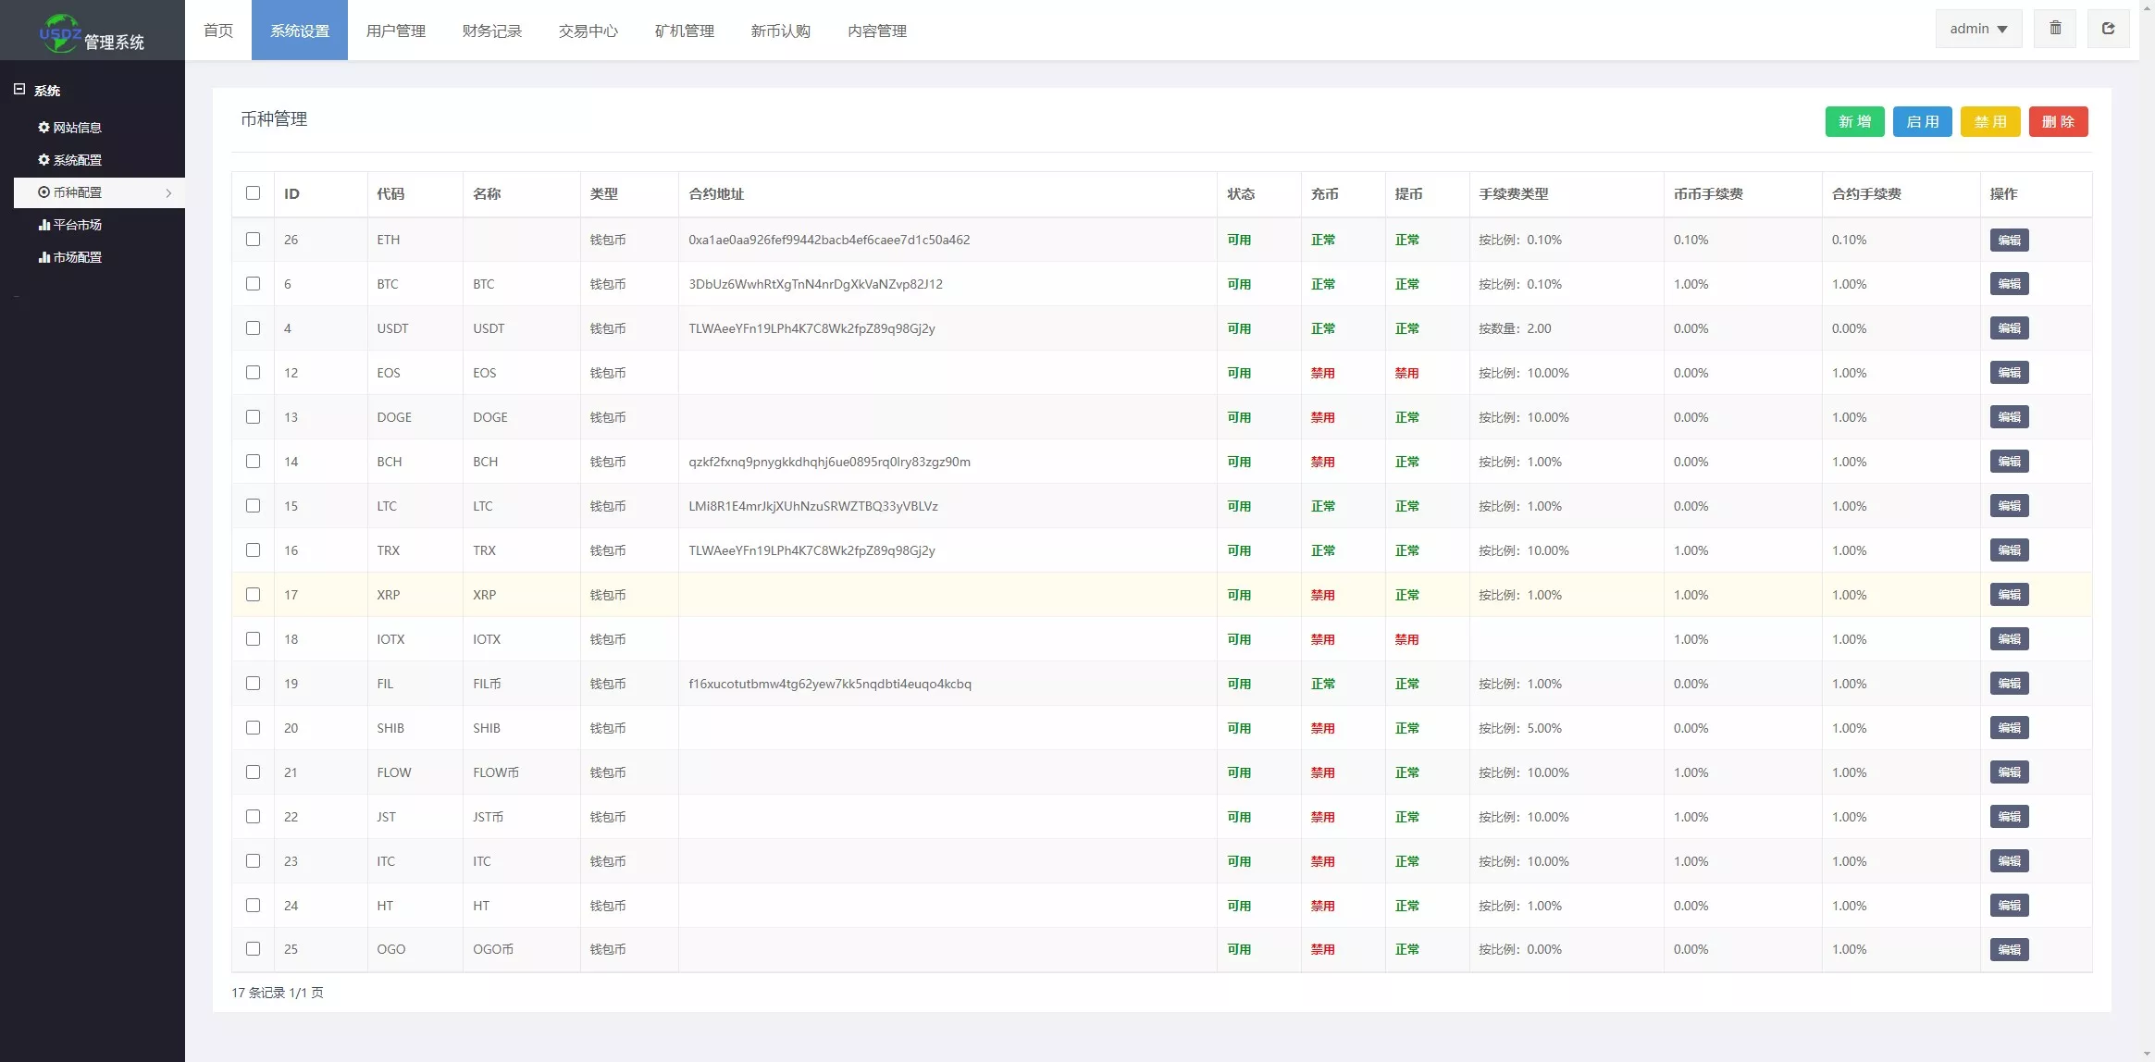2155x1062 pixels.
Task: Check the select-all checkbox in header
Action: coord(253,193)
